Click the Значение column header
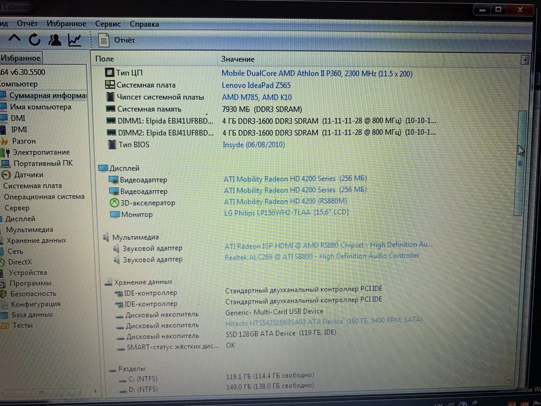Image resolution: width=541 pixels, height=406 pixels. click(x=237, y=59)
